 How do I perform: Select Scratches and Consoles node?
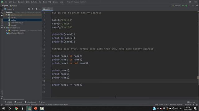(x=15, y=33)
